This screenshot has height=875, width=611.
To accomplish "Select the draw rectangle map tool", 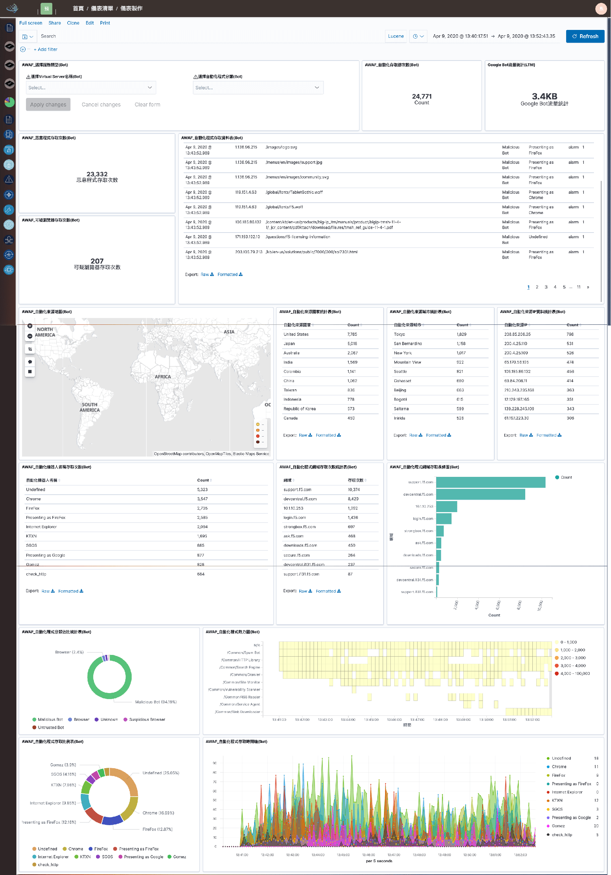I will click(30, 371).
